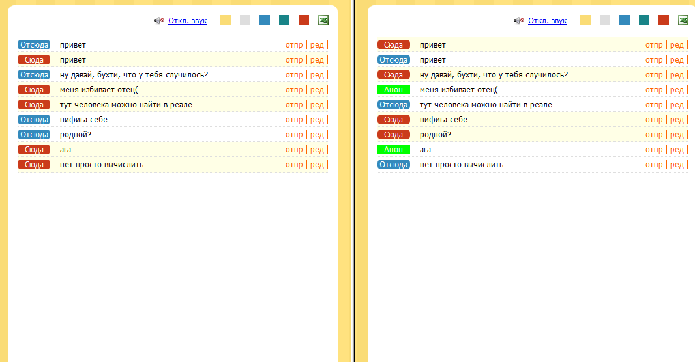Click 'ред' on left 'ну давай, бухти' row
Screen dimensions: 695x362
click(317, 75)
